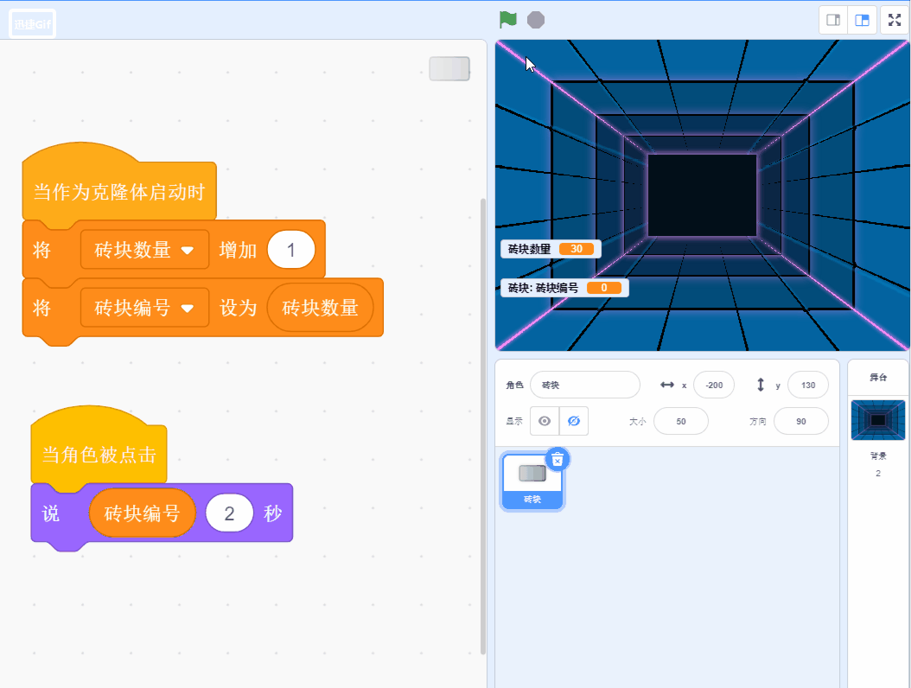Click the 迅捷Gif watermark button
Image resolution: width=911 pixels, height=688 pixels.
tap(31, 23)
